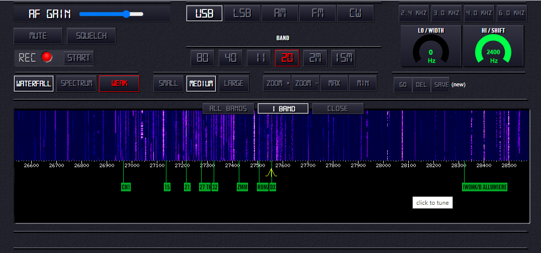Click the LO / WIDTH knob

431,49
